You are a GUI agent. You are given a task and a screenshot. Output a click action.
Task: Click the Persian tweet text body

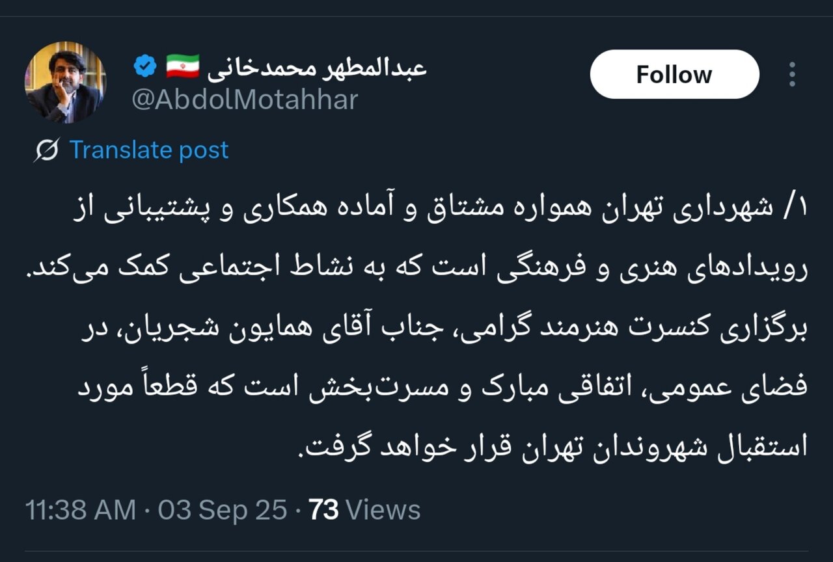(x=416, y=325)
